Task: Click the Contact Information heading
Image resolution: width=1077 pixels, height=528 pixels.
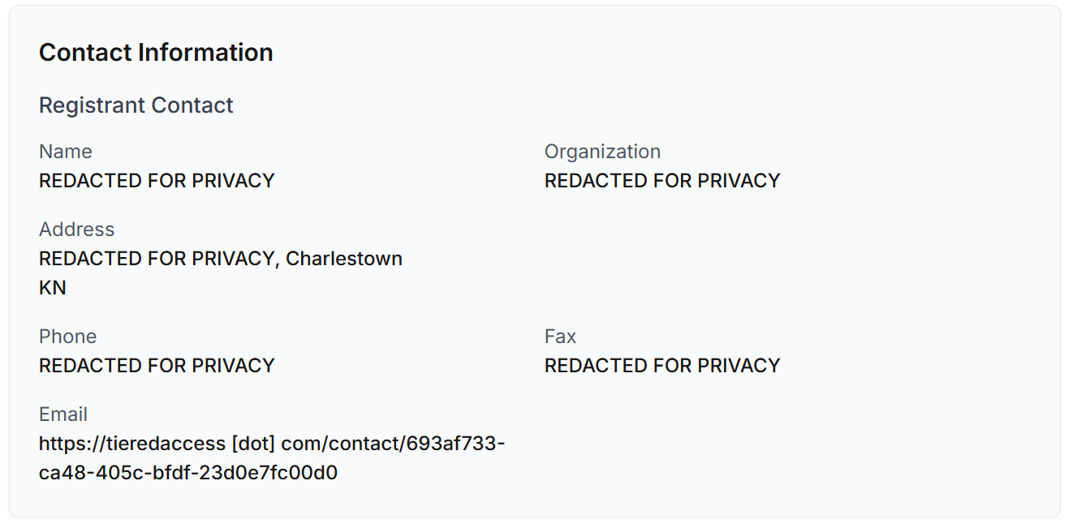Action: point(156,53)
